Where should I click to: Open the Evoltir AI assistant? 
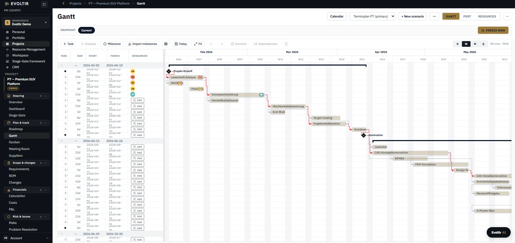(499, 233)
